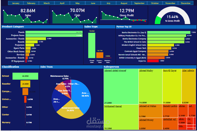
Task: Click the Nursery classification label
Action: (x=6, y=122)
